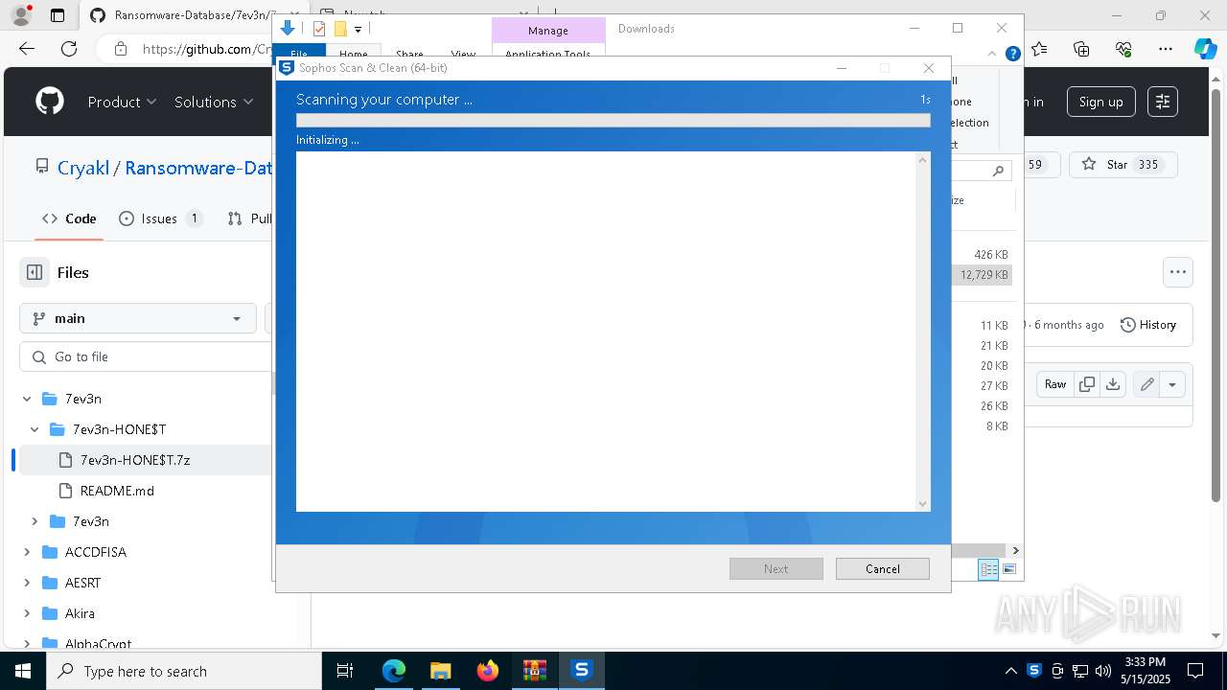Open Task View on the taskbar
Viewport: 1227px width, 690px height.
click(345, 671)
